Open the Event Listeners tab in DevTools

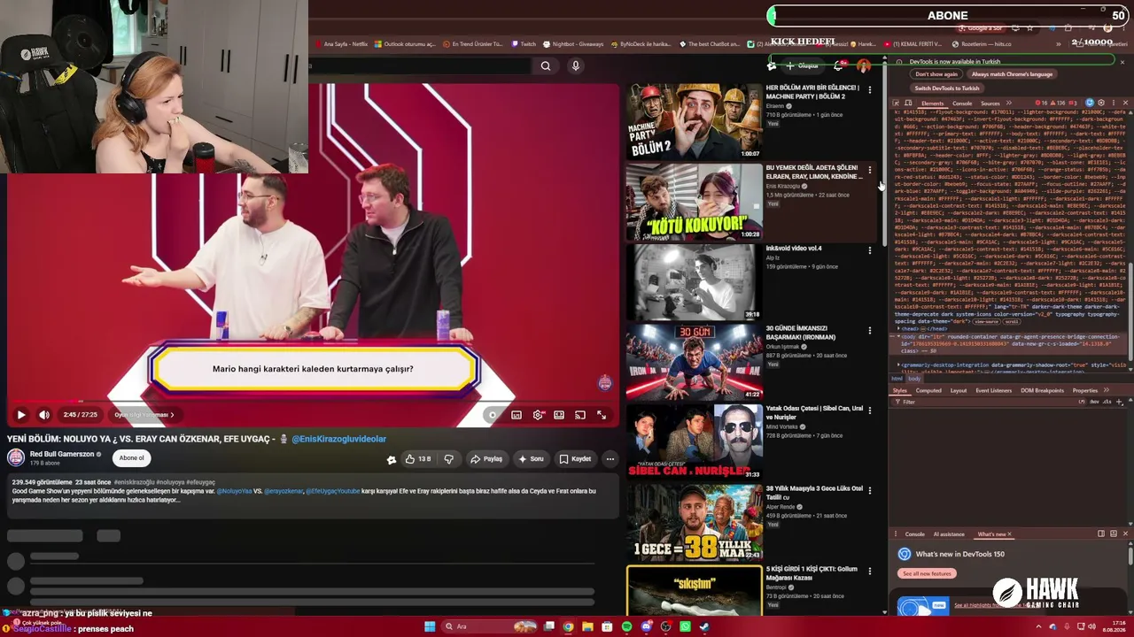(x=994, y=390)
